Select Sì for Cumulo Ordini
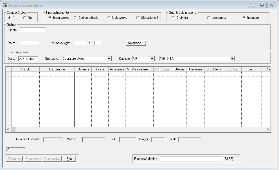This screenshot has width=279, height=170. click(x=10, y=18)
